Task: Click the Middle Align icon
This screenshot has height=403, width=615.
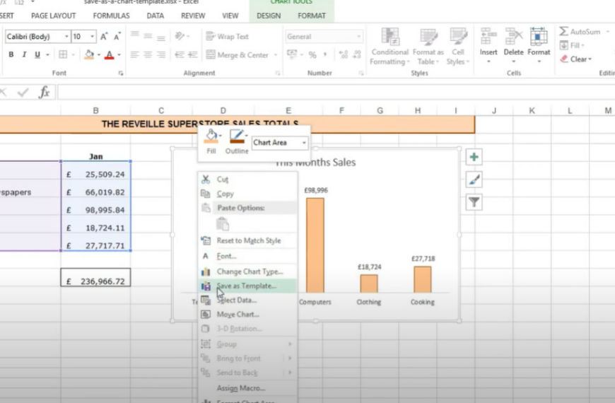Action: tap(148, 36)
